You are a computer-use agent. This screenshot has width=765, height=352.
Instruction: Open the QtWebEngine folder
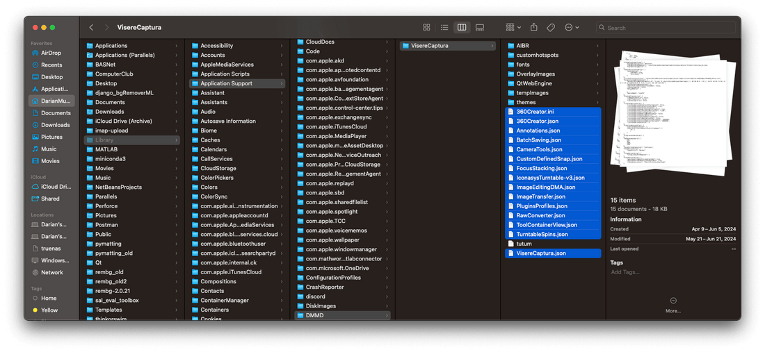(x=554, y=83)
